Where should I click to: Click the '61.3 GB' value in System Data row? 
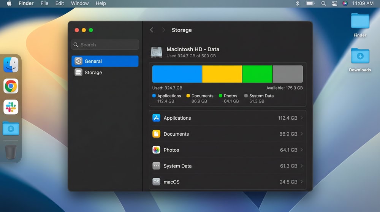[289, 166]
